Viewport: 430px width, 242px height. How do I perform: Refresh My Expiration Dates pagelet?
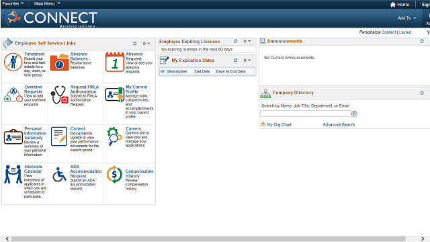tap(235, 60)
